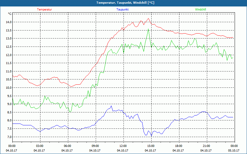Click the 21:00 time axis label
247x154 pixels.
[x=207, y=146]
